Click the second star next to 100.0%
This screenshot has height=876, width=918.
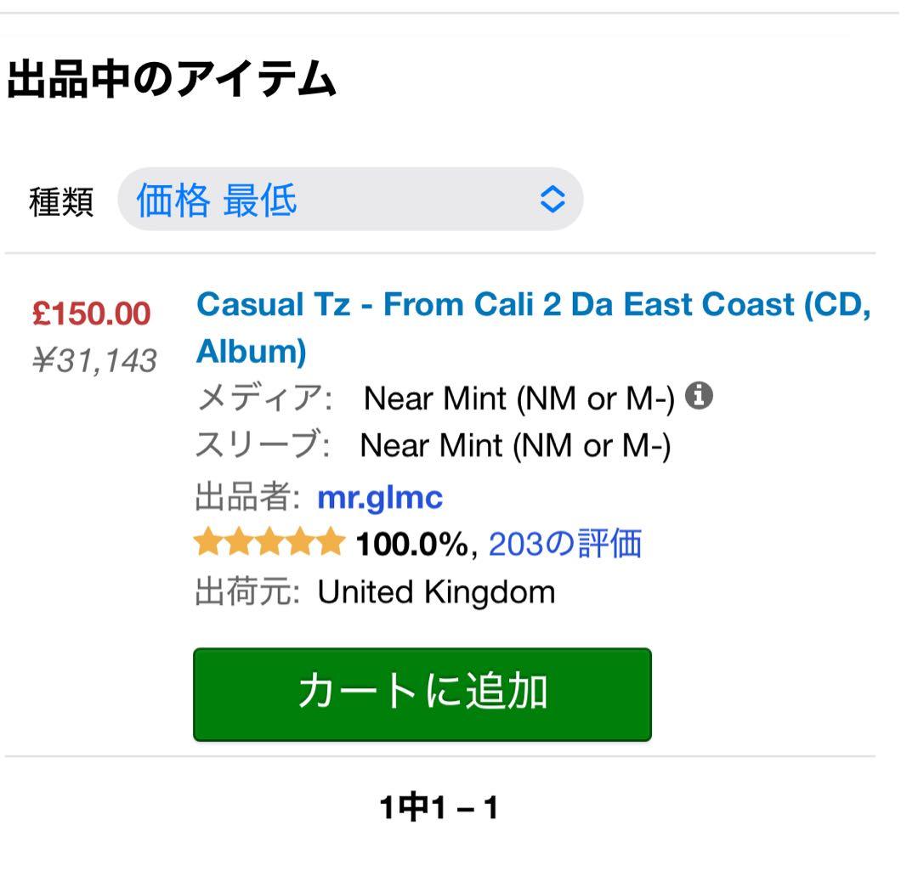tap(240, 541)
